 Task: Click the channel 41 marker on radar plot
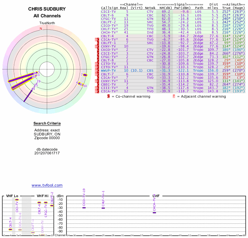(x=33, y=89)
